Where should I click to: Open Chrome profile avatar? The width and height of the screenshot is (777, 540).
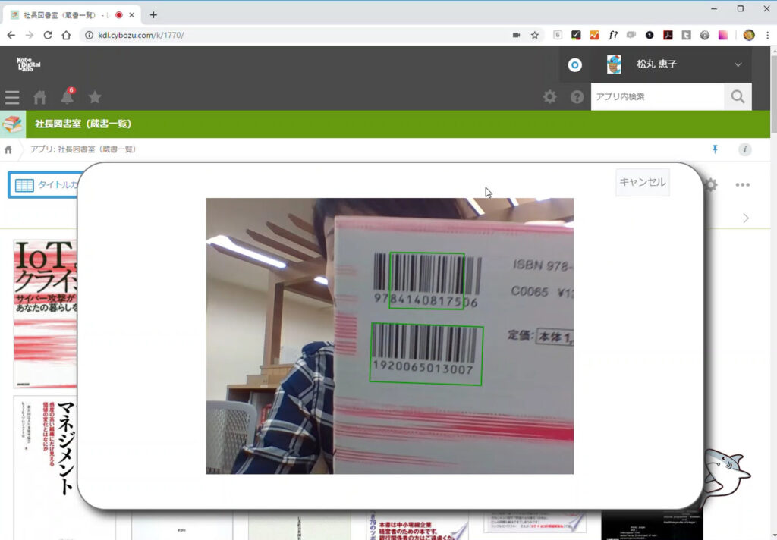(x=749, y=35)
